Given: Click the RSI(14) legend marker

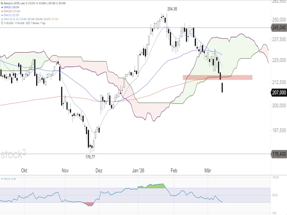Looking at the screenshot, I should coord(2,178).
